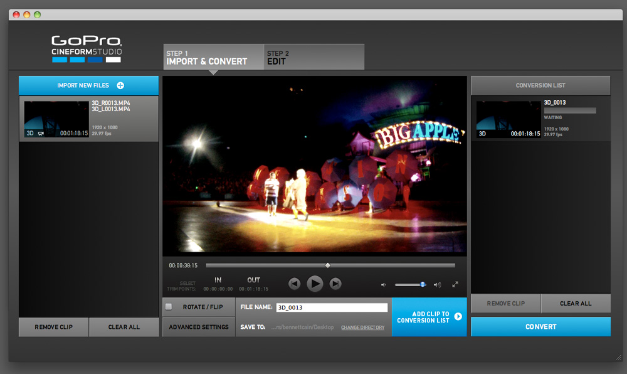627x374 pixels.
Task: Remove clip from the import list
Action: click(x=53, y=327)
